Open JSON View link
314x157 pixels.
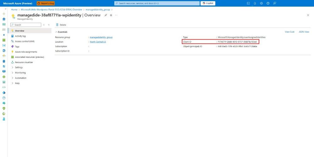[304, 32]
